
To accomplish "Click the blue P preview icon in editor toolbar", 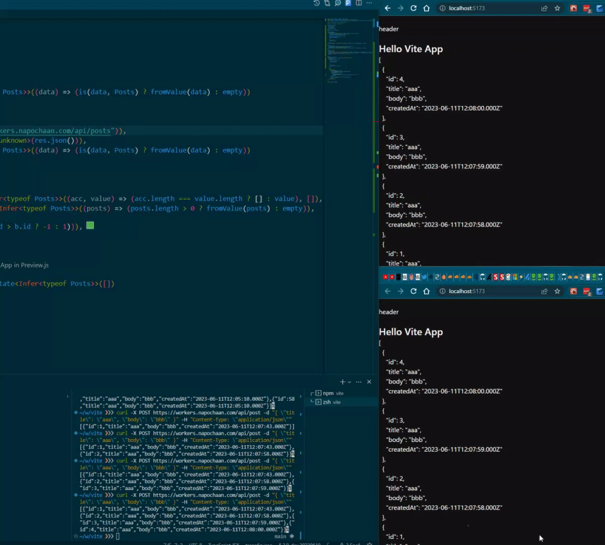I will (348, 3).
